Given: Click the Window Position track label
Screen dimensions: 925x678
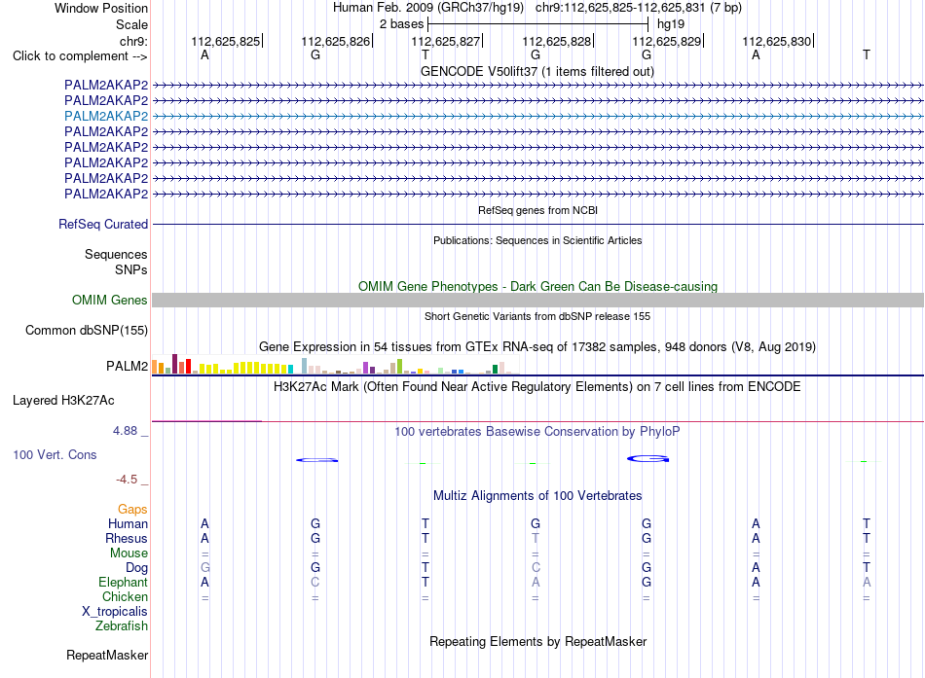Looking at the screenshot, I should (101, 8).
